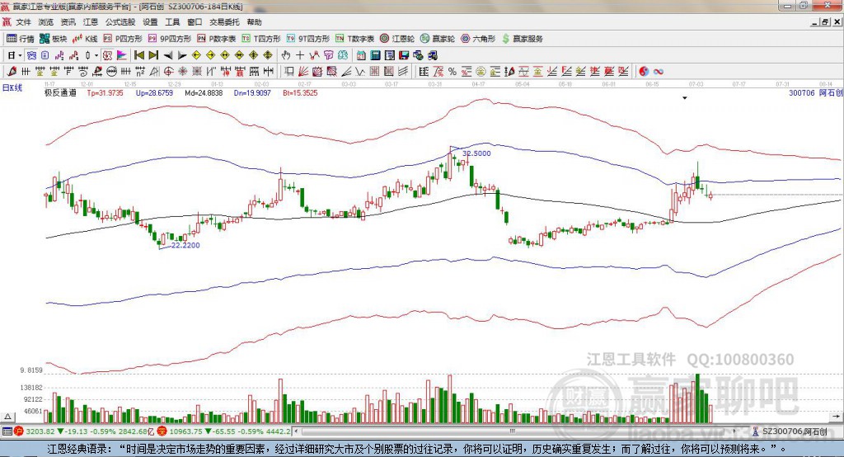Screen dimensions: 844x457
Task: Open the 帮助 menu
Action: 254,22
